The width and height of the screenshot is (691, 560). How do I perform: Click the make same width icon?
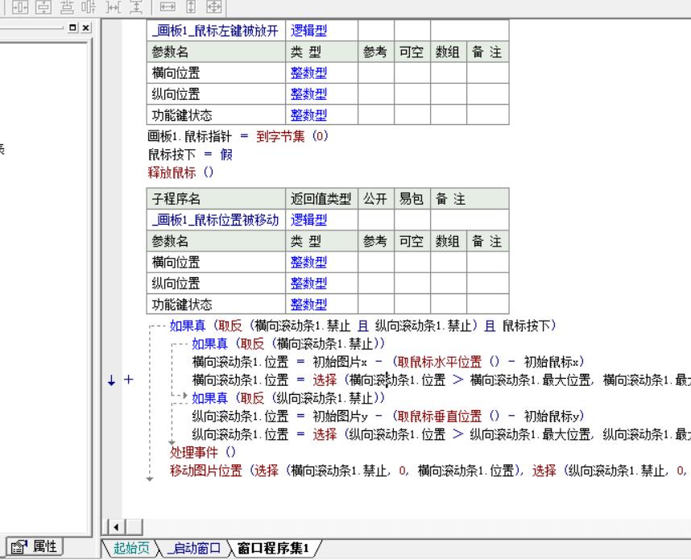click(168, 6)
